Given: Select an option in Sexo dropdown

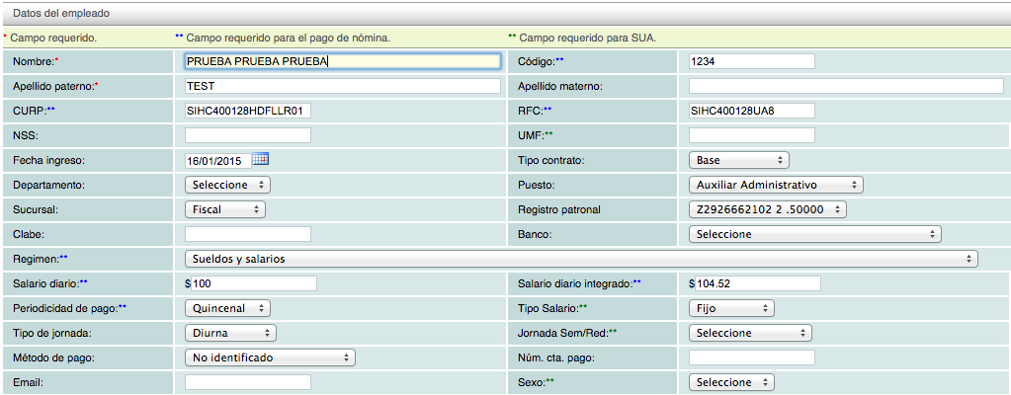Looking at the screenshot, I should coord(731,382).
